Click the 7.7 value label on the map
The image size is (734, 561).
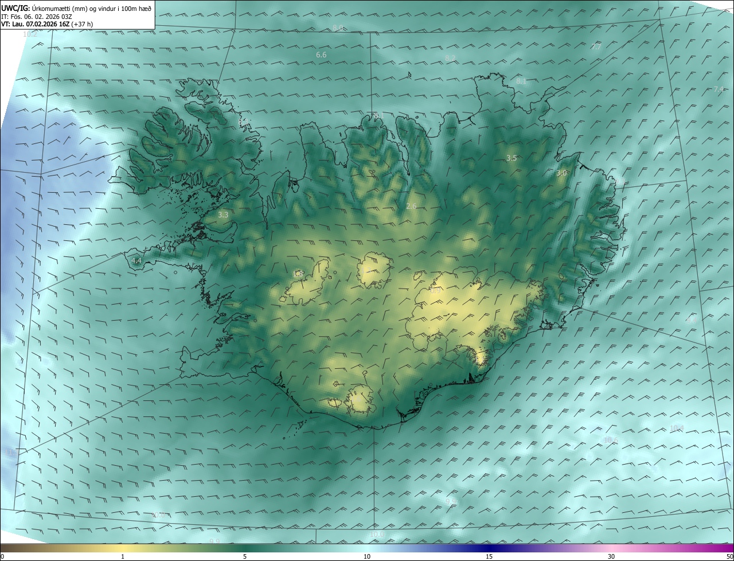[x=596, y=46]
